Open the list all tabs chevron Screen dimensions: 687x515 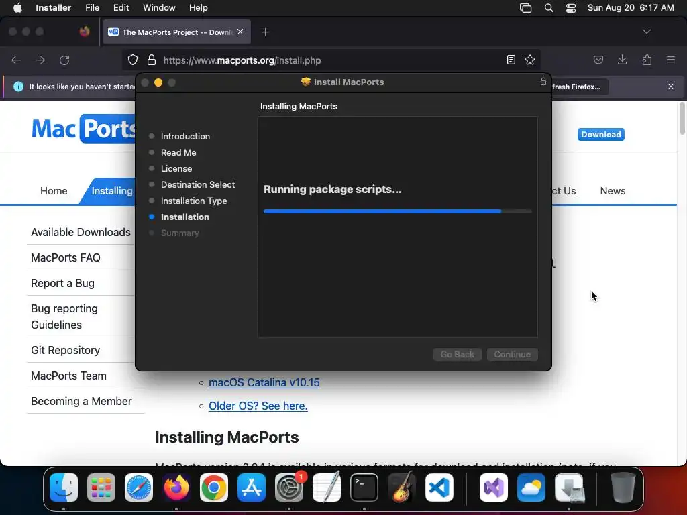[647, 32]
